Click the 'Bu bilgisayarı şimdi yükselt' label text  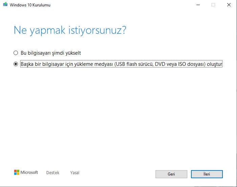point(51,53)
